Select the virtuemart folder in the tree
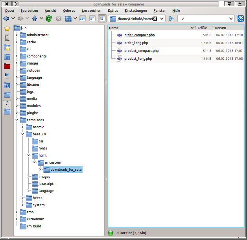247x240 pixels. point(36,219)
